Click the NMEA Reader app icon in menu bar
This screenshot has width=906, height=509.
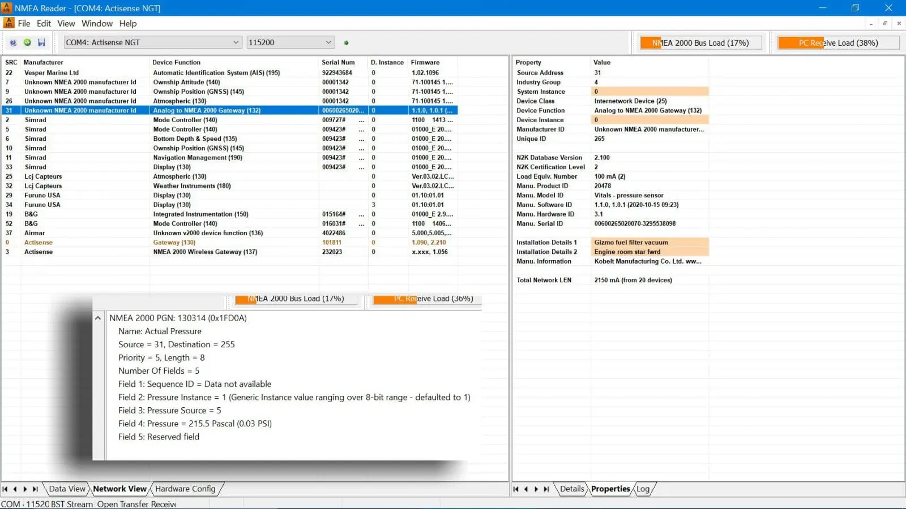point(8,23)
